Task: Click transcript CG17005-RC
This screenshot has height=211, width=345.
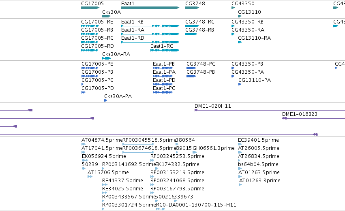Action: click(x=97, y=38)
